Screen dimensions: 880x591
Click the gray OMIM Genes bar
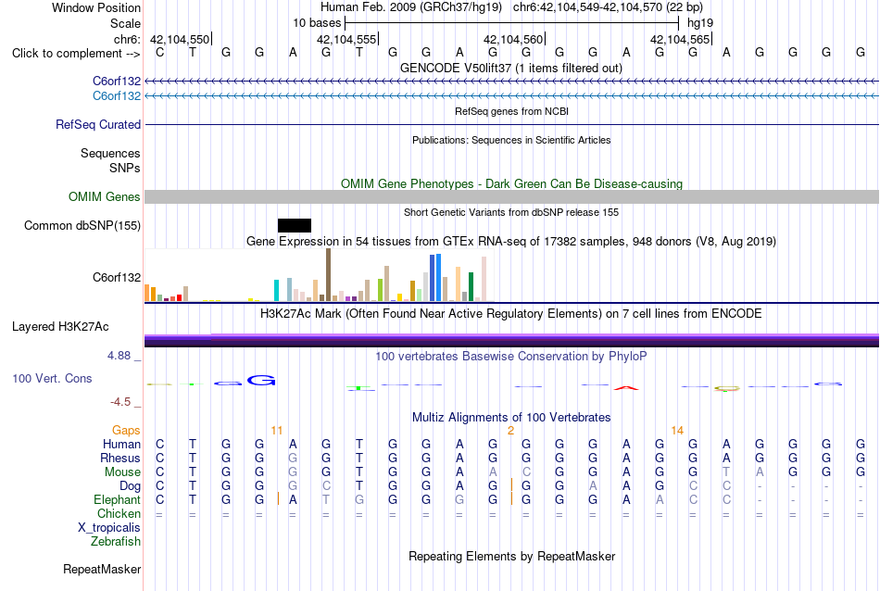click(511, 196)
